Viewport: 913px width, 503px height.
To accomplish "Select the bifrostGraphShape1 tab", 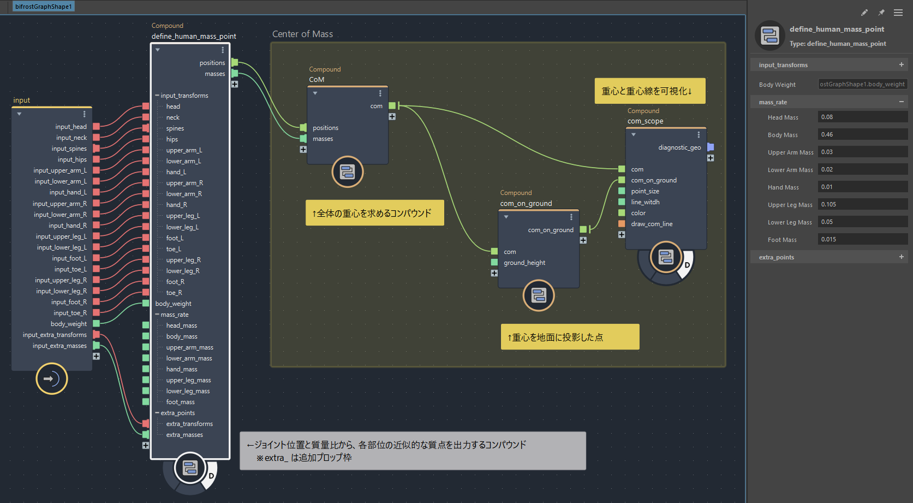I will tap(44, 7).
